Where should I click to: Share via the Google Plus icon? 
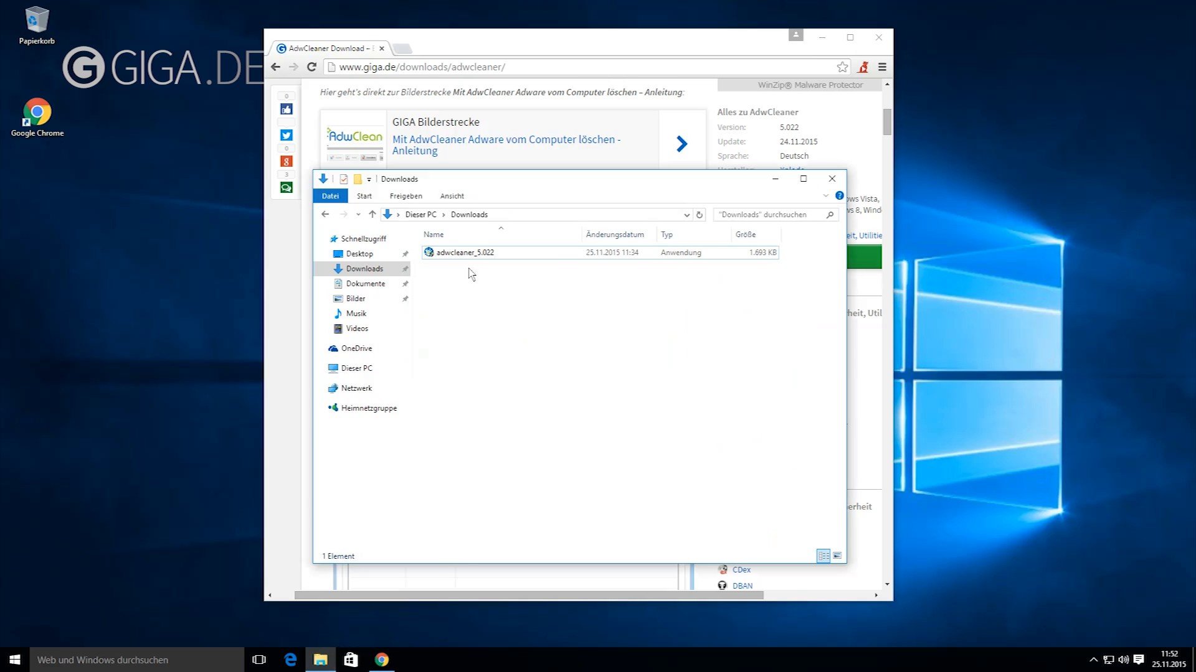click(287, 161)
